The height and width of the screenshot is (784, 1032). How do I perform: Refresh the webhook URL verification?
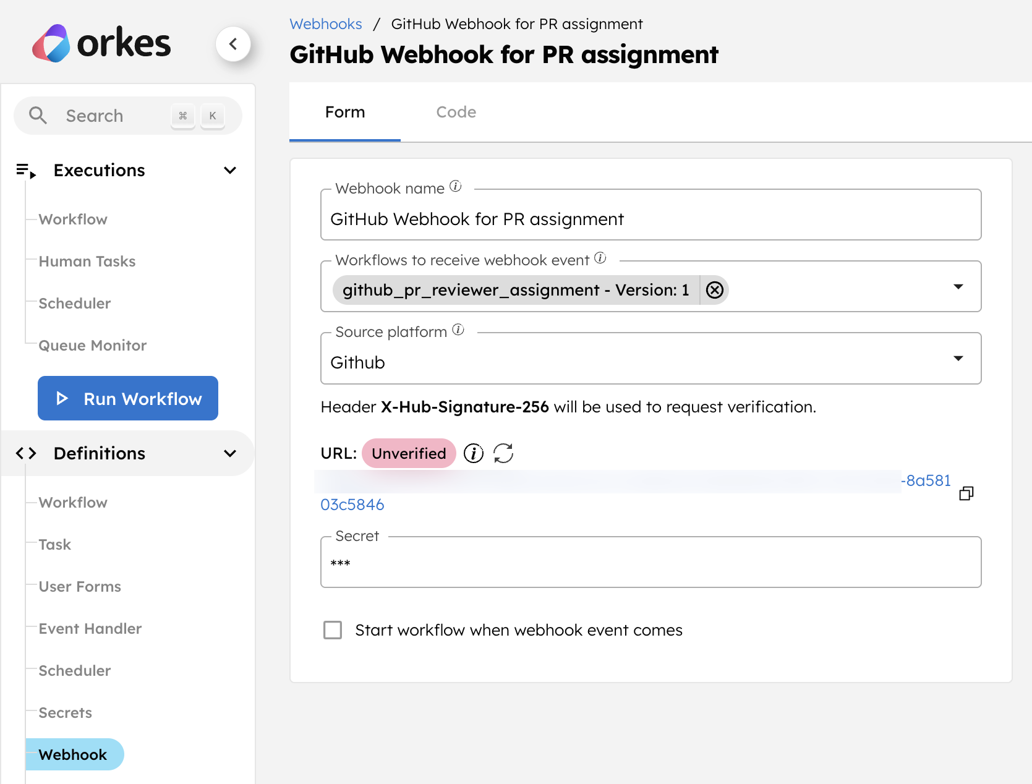pos(503,453)
